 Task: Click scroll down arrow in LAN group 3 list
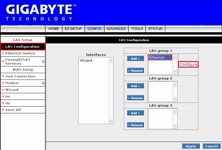[175, 126]
